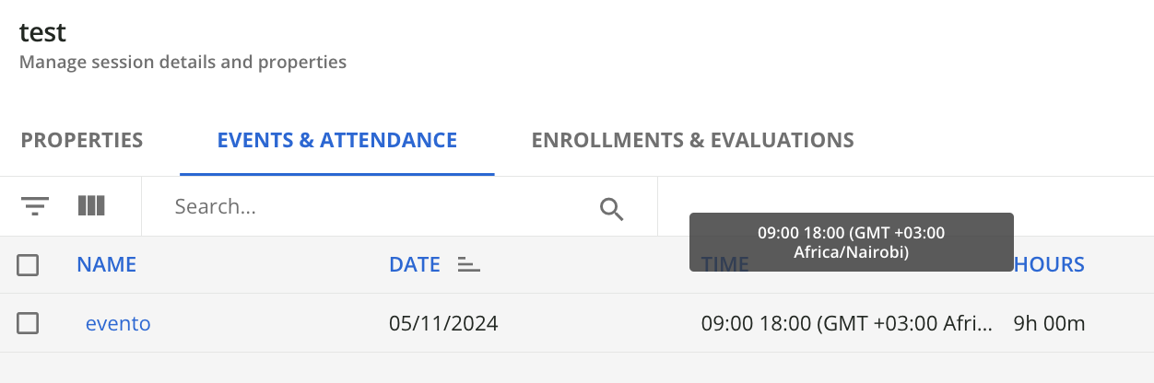
Task: Open the column chooser icon
Action: 91,206
